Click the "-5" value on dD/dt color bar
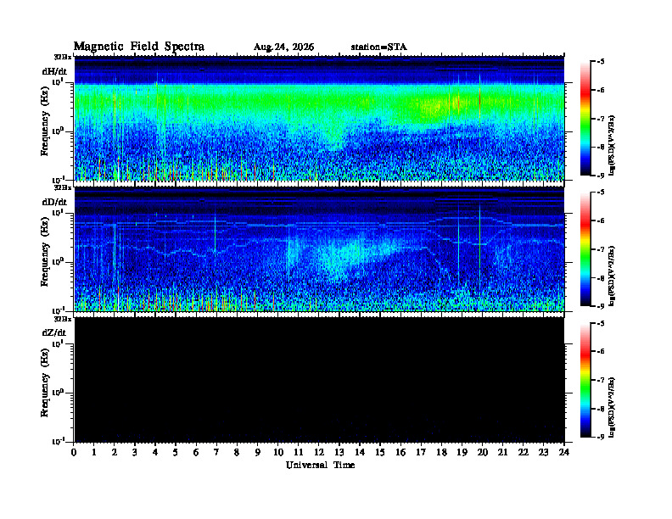 [601, 193]
